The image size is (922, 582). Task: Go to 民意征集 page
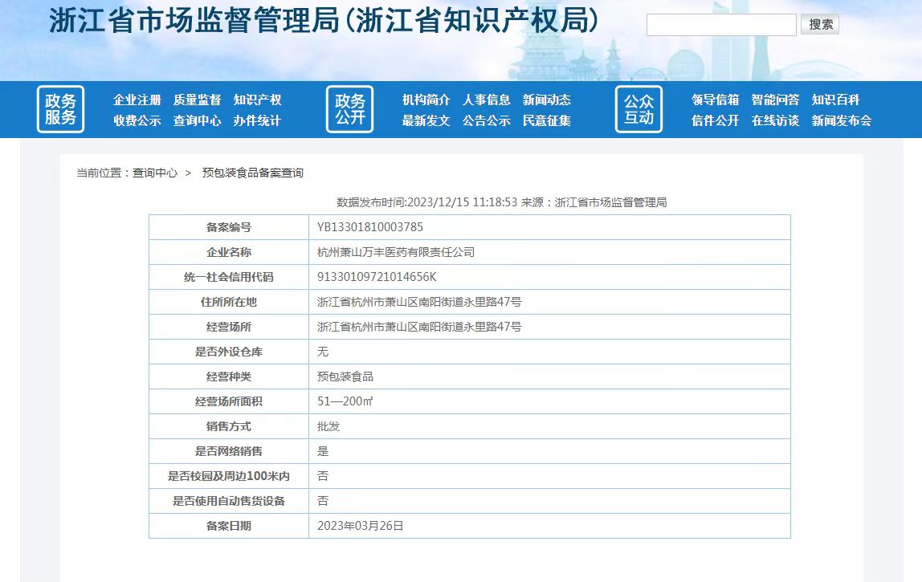tap(547, 120)
